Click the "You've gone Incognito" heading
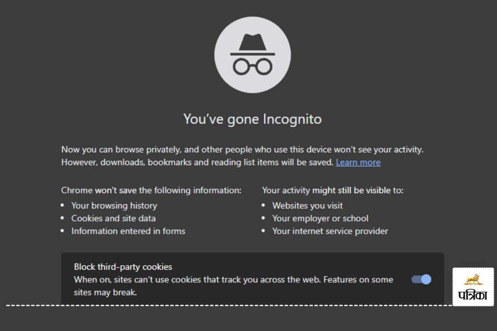The image size is (497, 331). (252, 119)
